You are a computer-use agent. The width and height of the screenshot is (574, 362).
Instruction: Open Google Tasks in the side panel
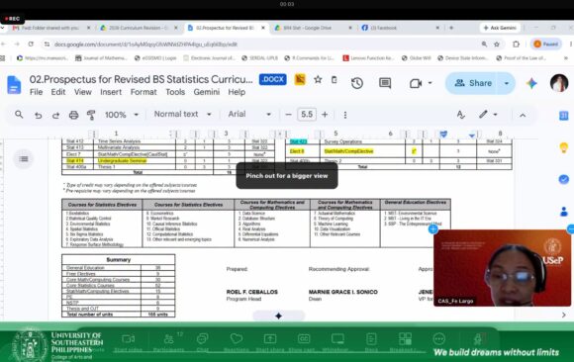[x=564, y=179]
